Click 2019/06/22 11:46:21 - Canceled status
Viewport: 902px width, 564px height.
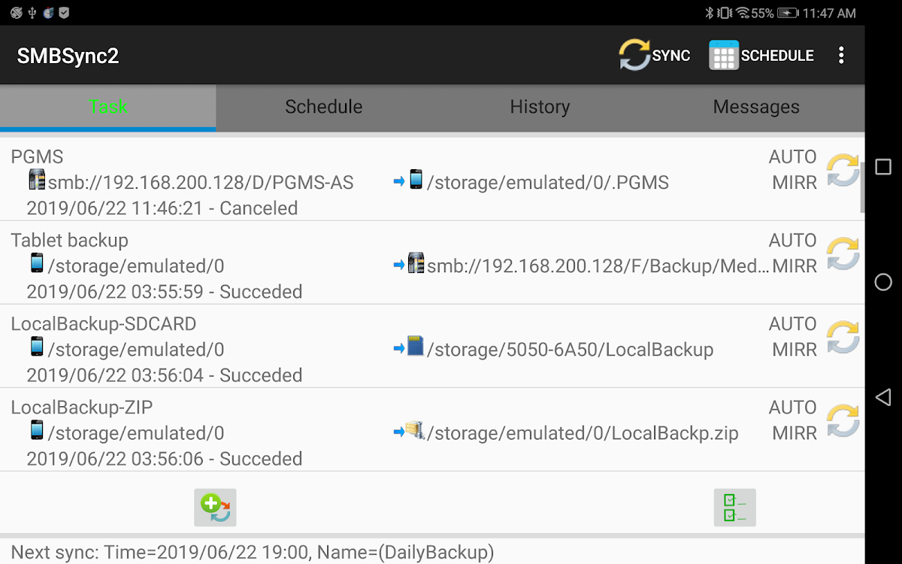click(x=162, y=208)
